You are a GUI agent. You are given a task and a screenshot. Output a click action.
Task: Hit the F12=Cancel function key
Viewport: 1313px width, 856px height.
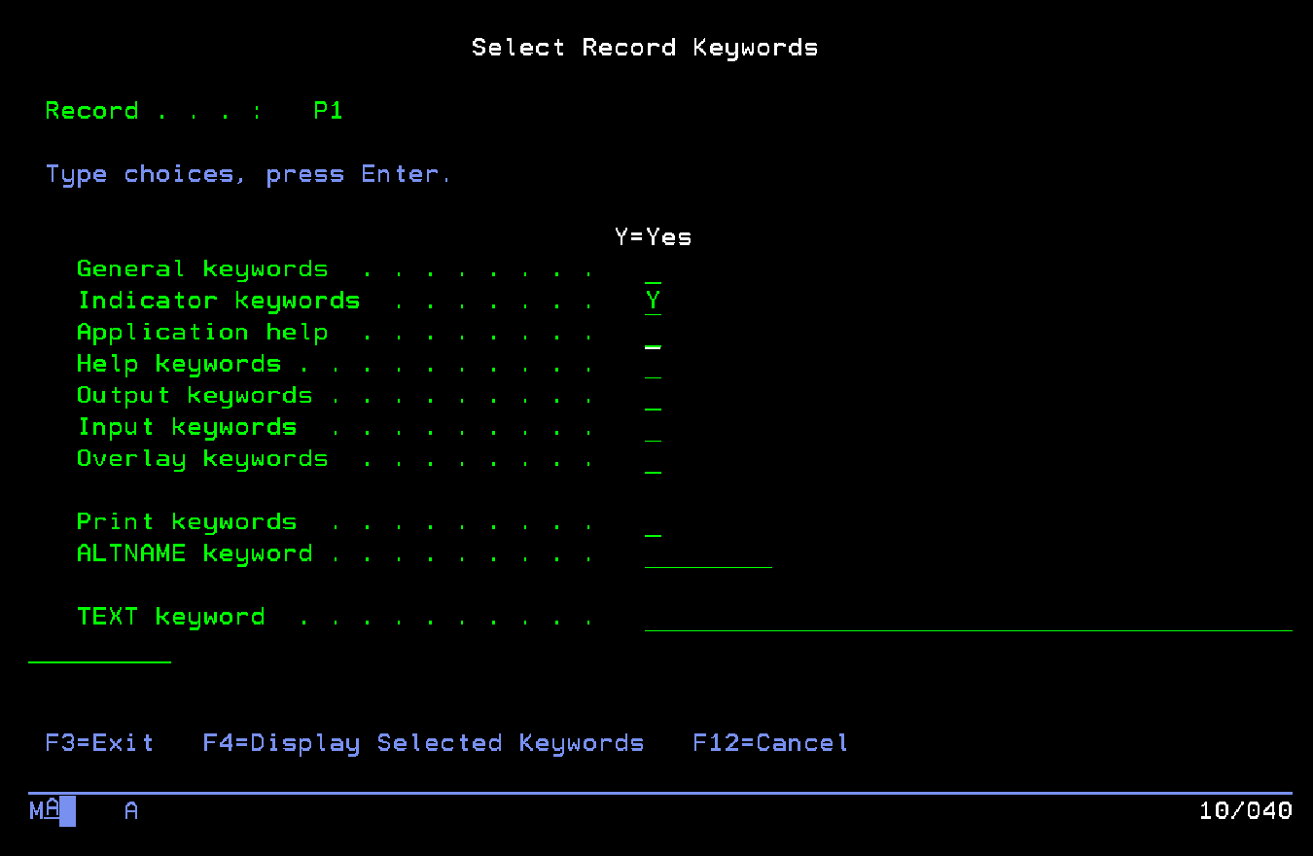[769, 743]
